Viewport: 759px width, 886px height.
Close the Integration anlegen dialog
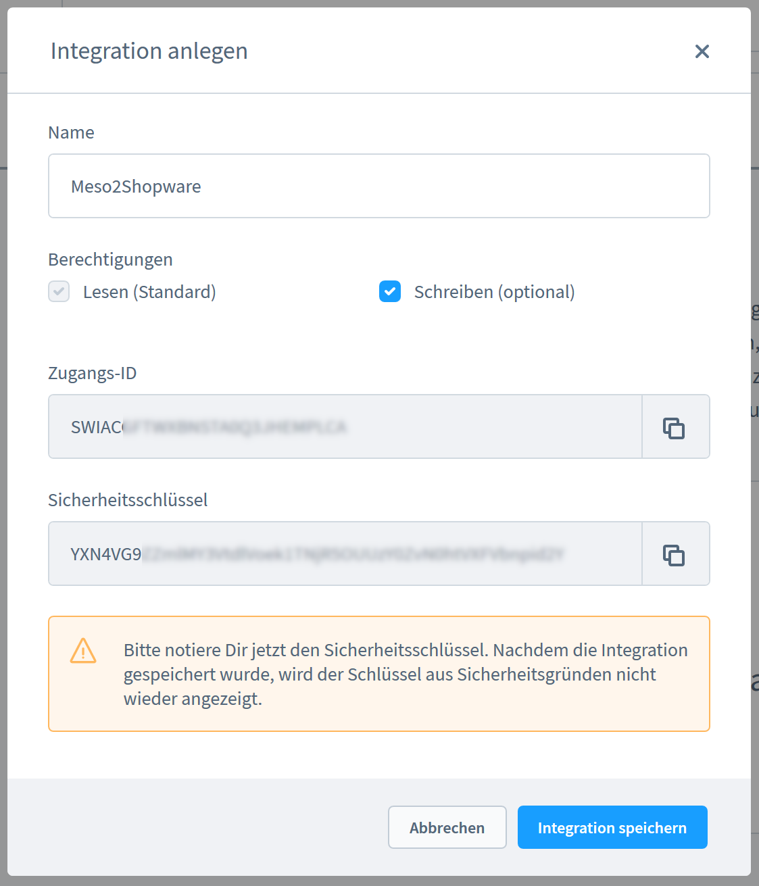click(x=702, y=51)
